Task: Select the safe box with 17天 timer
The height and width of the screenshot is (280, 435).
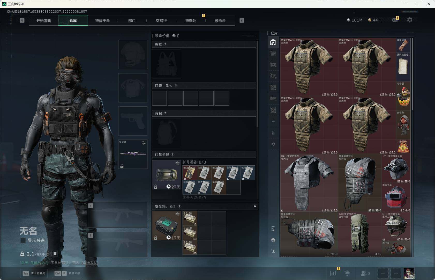Action: 167,226
